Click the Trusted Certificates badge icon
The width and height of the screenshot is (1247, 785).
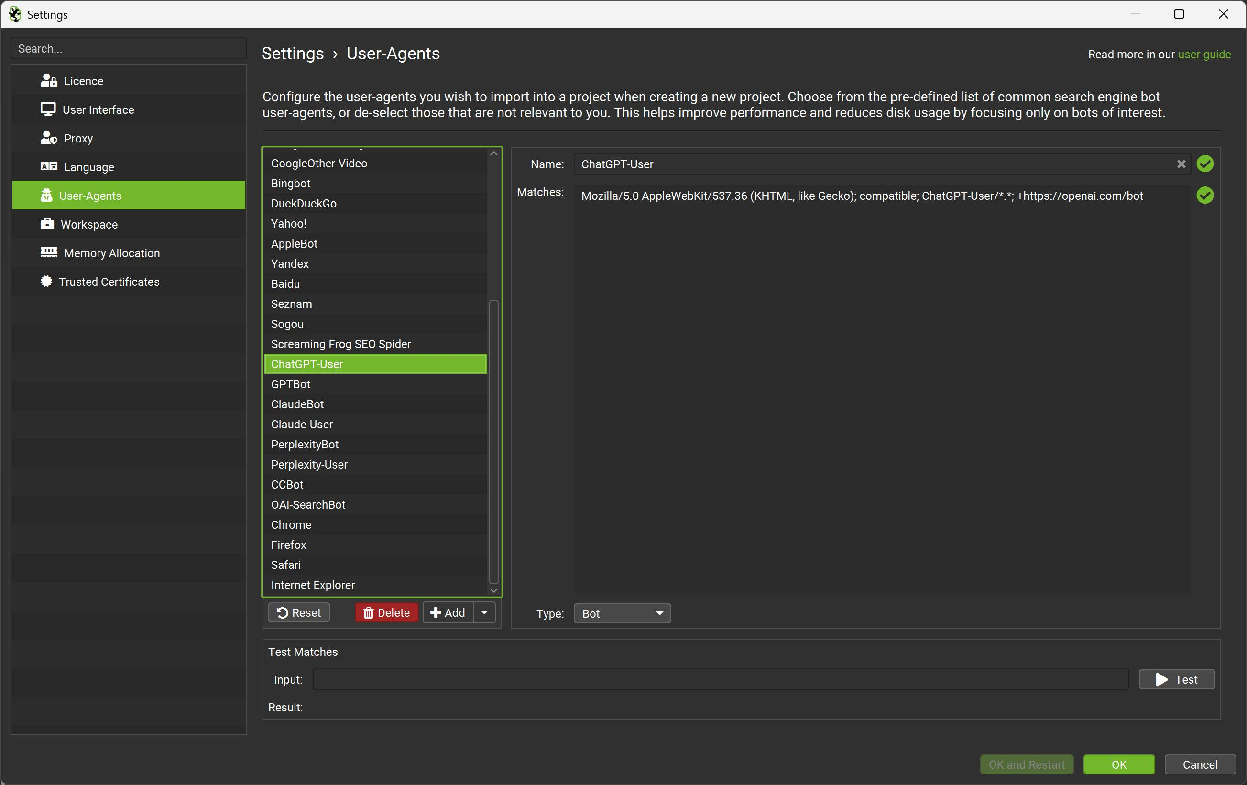coord(46,282)
